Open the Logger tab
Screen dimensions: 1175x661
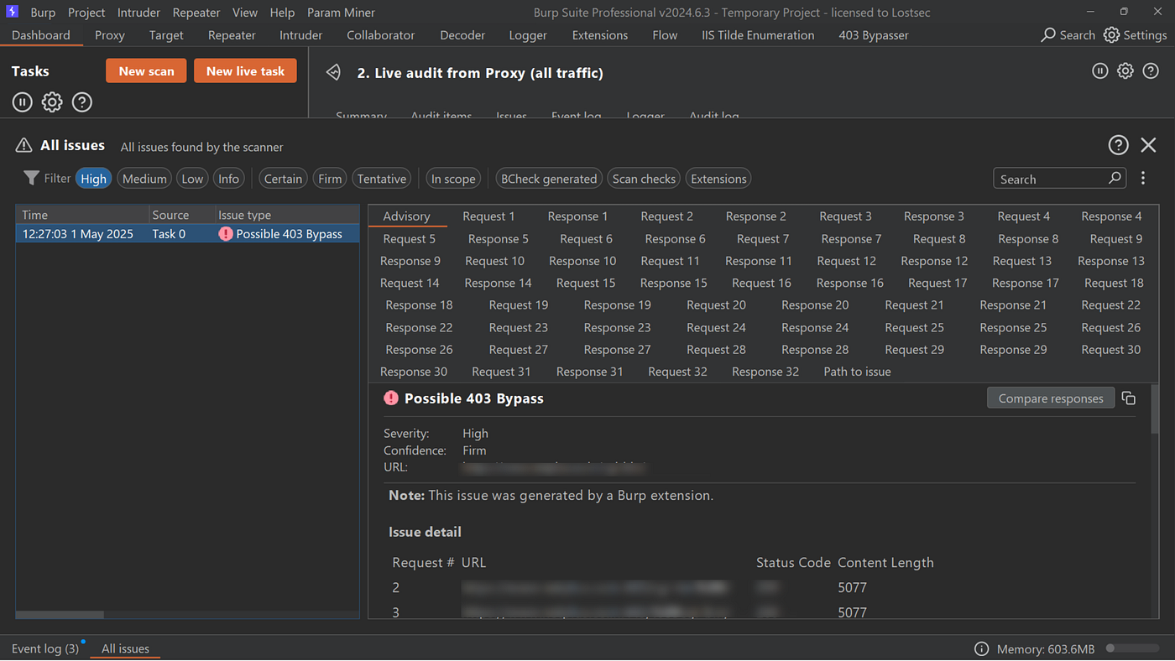(x=528, y=35)
